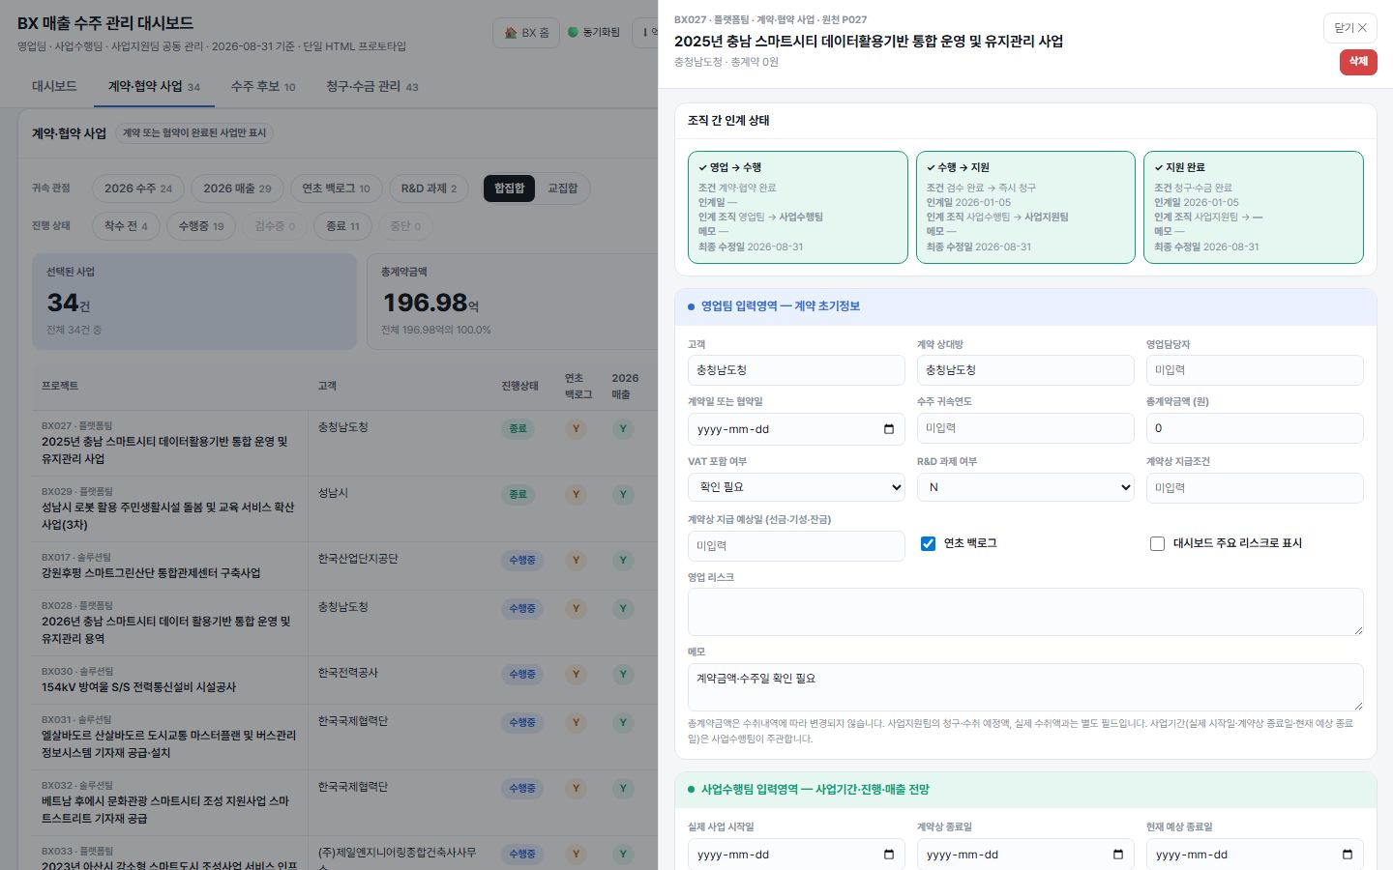Focus the 수주 귀속연도 input field
This screenshot has height=870, width=1393.
pyautogui.click(x=1025, y=428)
